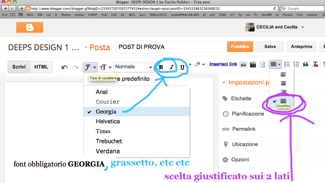Select the checked Giustifica alignment option
This screenshot has height=183, width=325.
(282, 101)
